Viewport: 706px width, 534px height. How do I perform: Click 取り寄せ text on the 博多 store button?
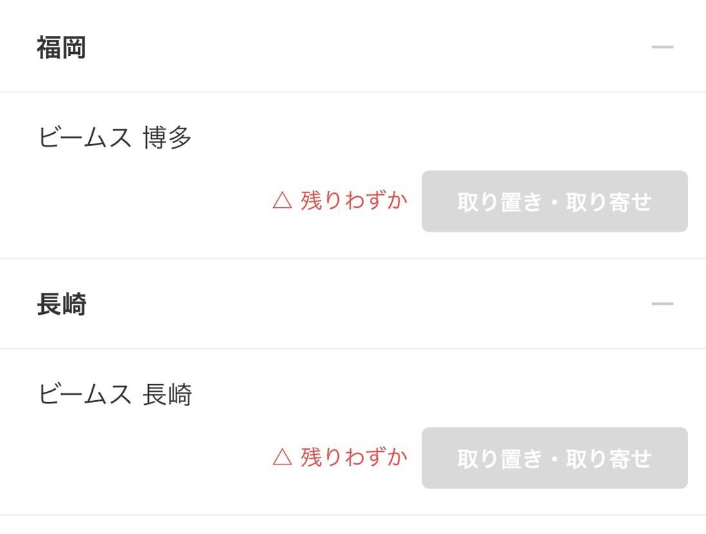(x=609, y=202)
